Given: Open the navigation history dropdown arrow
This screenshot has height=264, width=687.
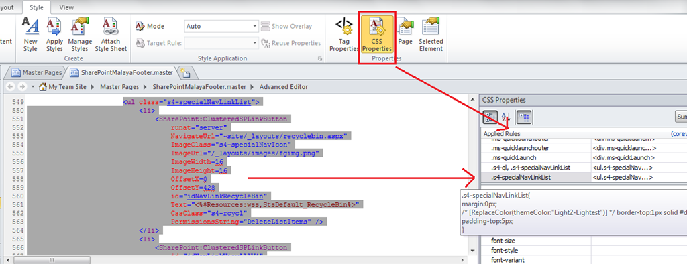Looking at the screenshot, I should click(32, 86).
